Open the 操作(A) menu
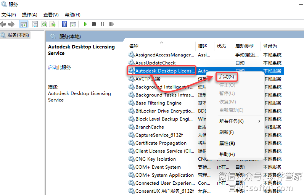The width and height of the screenshot is (304, 195). click(x=29, y=15)
